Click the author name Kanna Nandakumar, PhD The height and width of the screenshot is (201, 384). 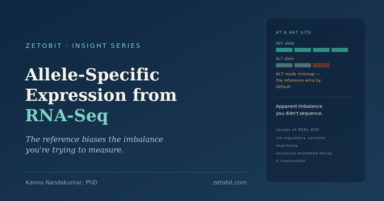[x=61, y=182]
